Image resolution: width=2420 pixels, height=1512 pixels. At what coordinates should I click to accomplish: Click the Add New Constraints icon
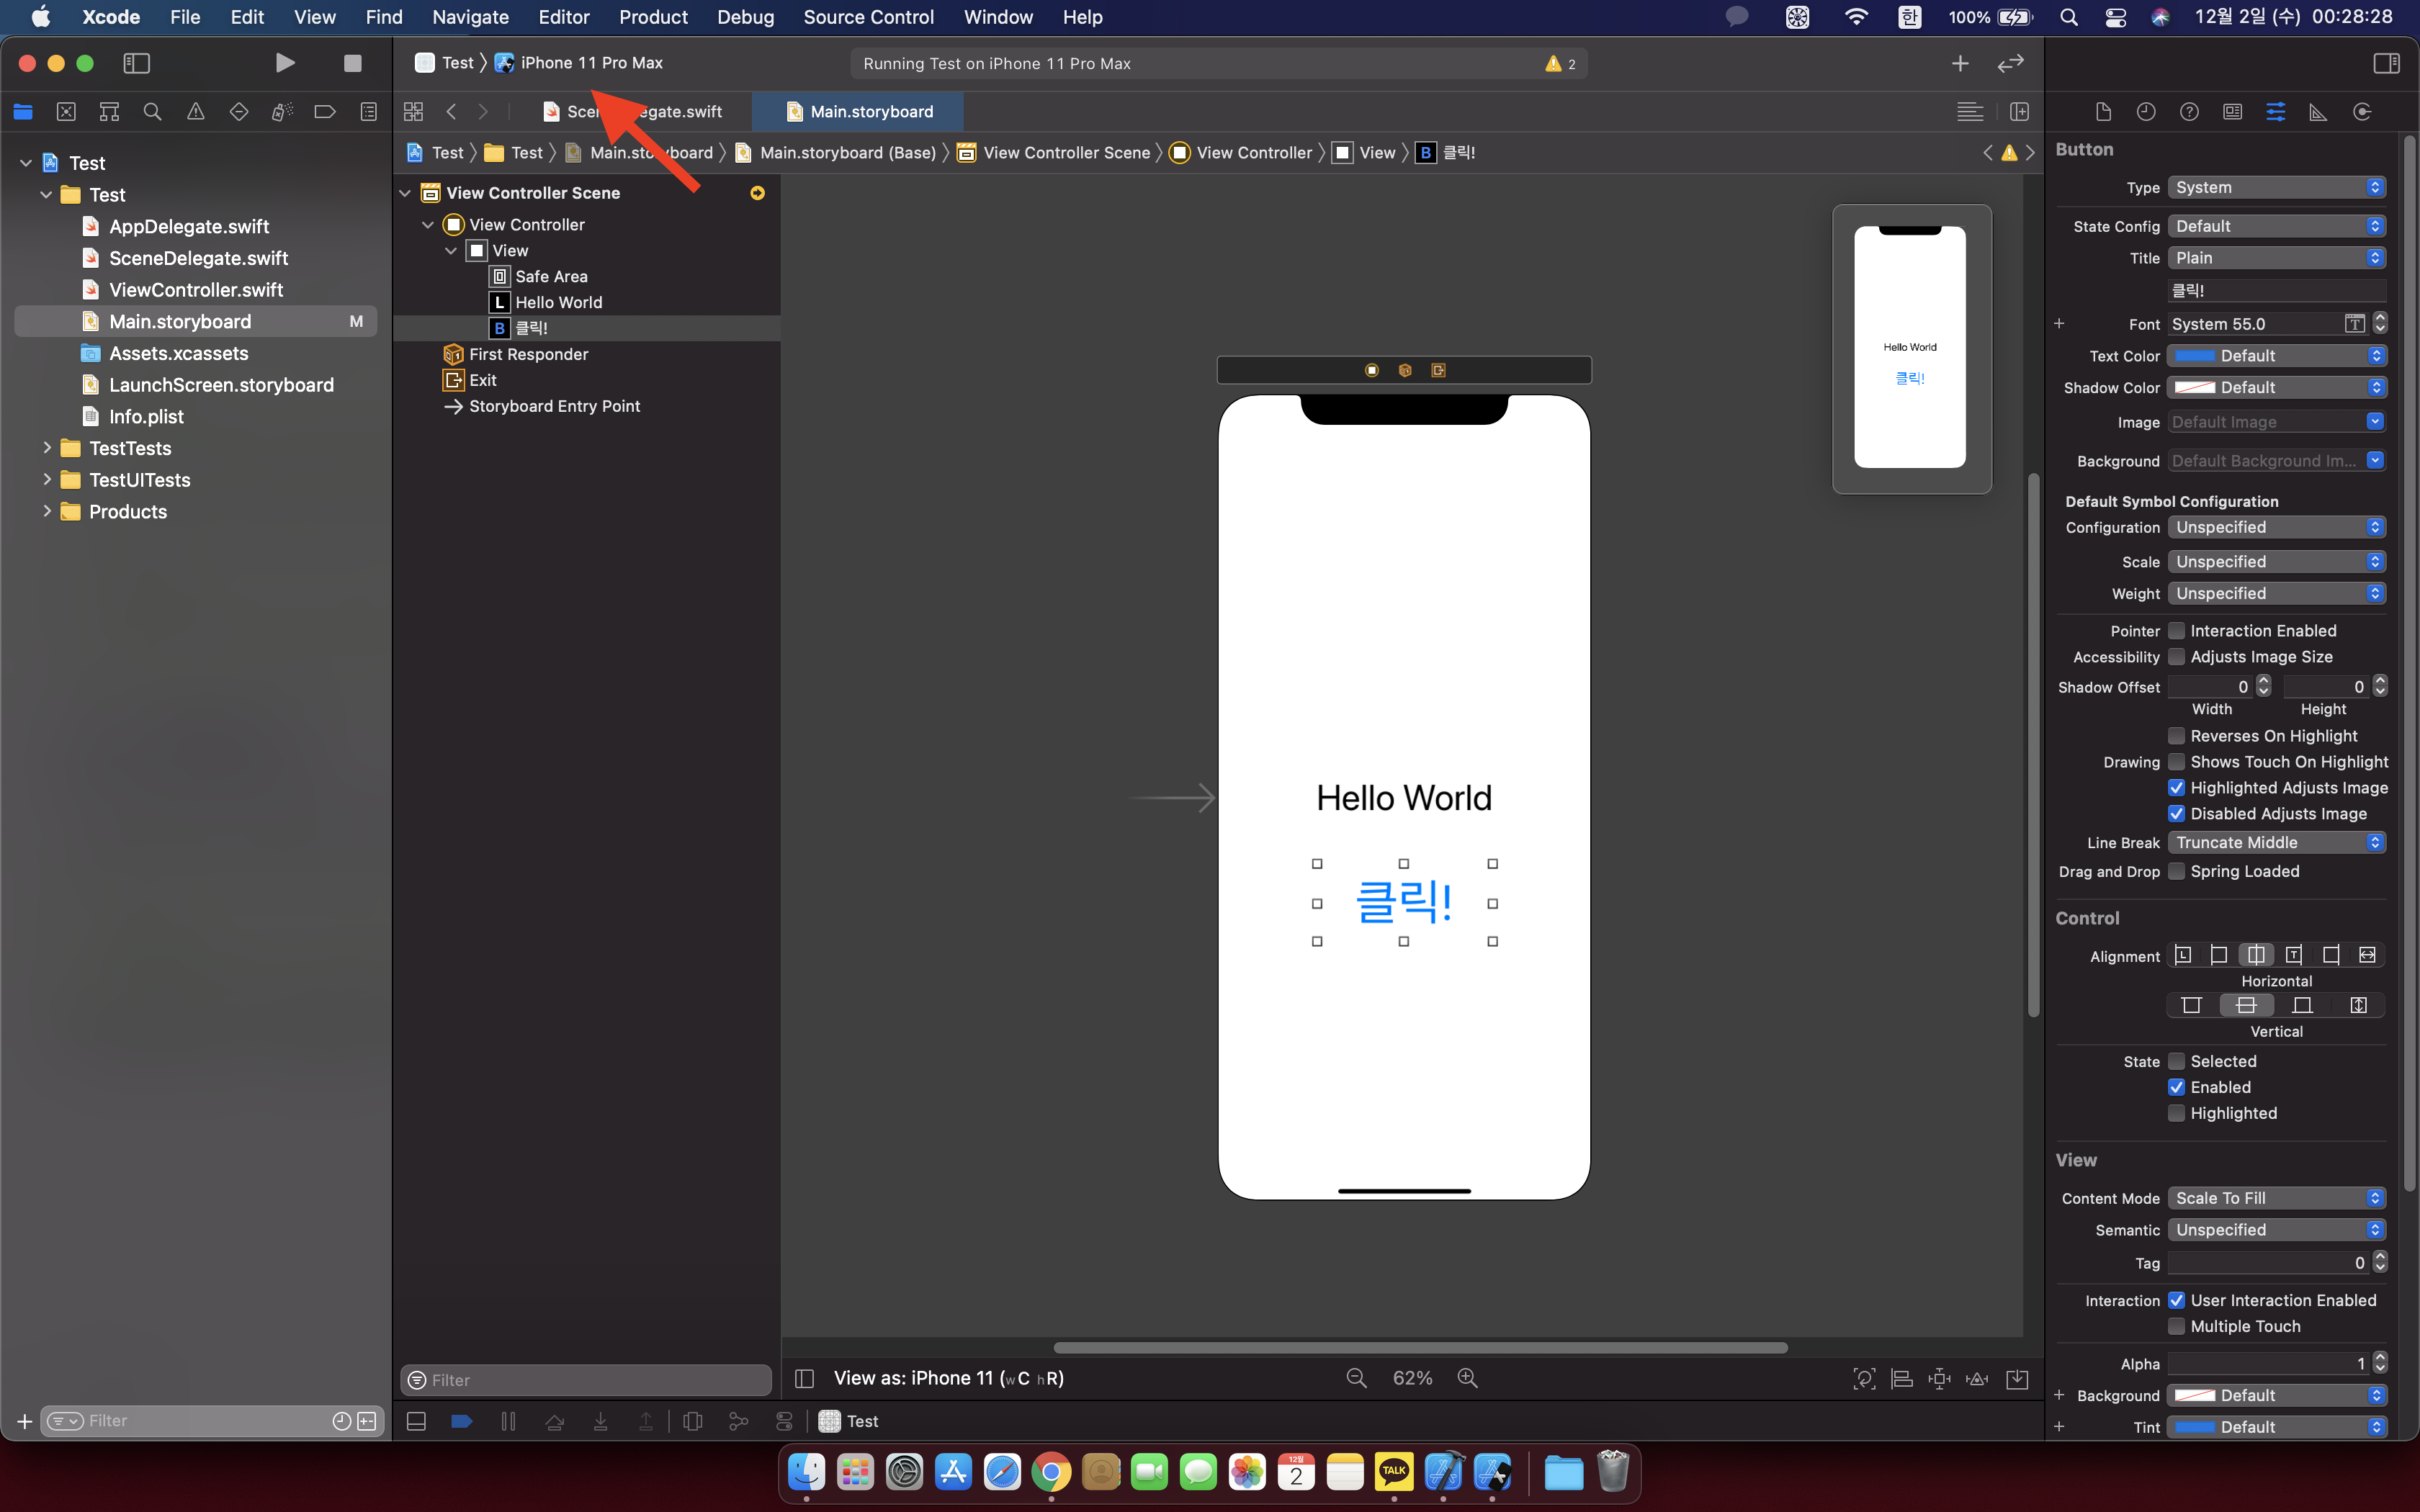(1939, 1379)
